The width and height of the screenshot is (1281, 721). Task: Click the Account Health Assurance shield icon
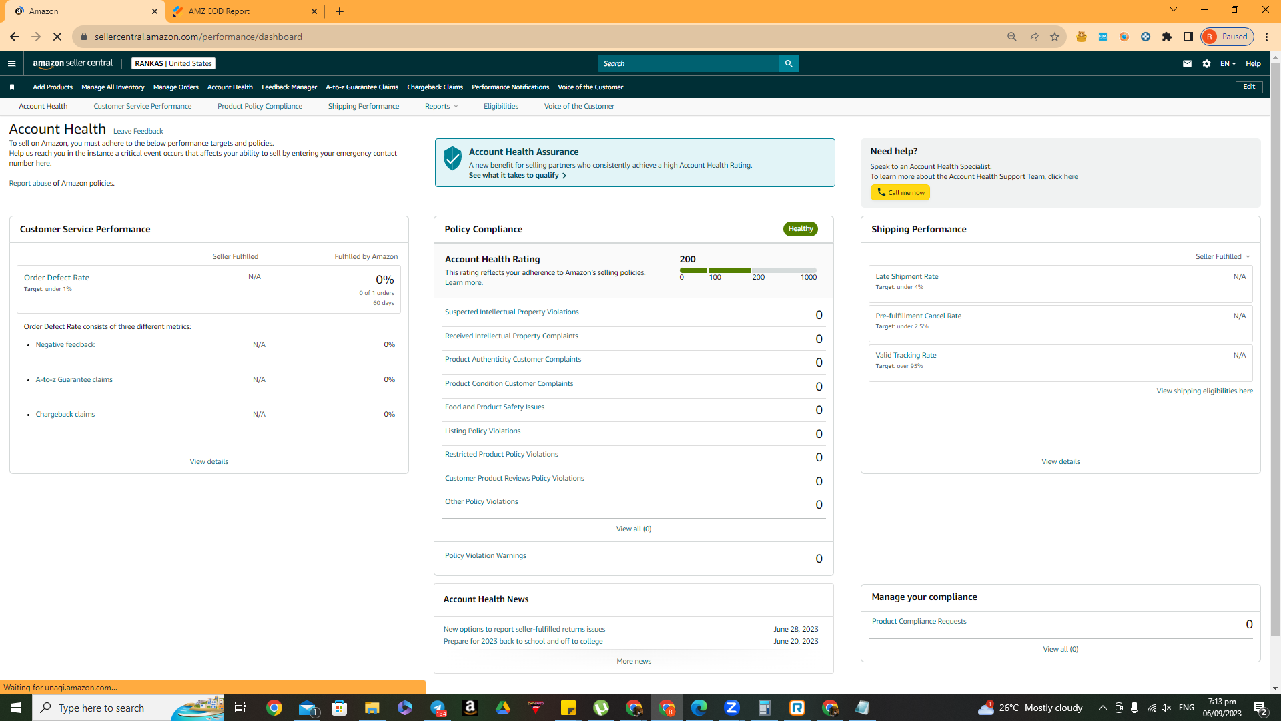[452, 158]
